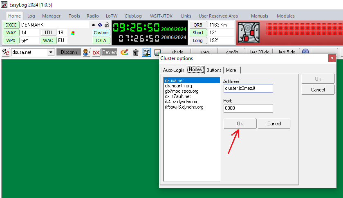This screenshot has height=198, width=343.
Task: Click the trash can icon in toolbar
Action: click(x=136, y=52)
